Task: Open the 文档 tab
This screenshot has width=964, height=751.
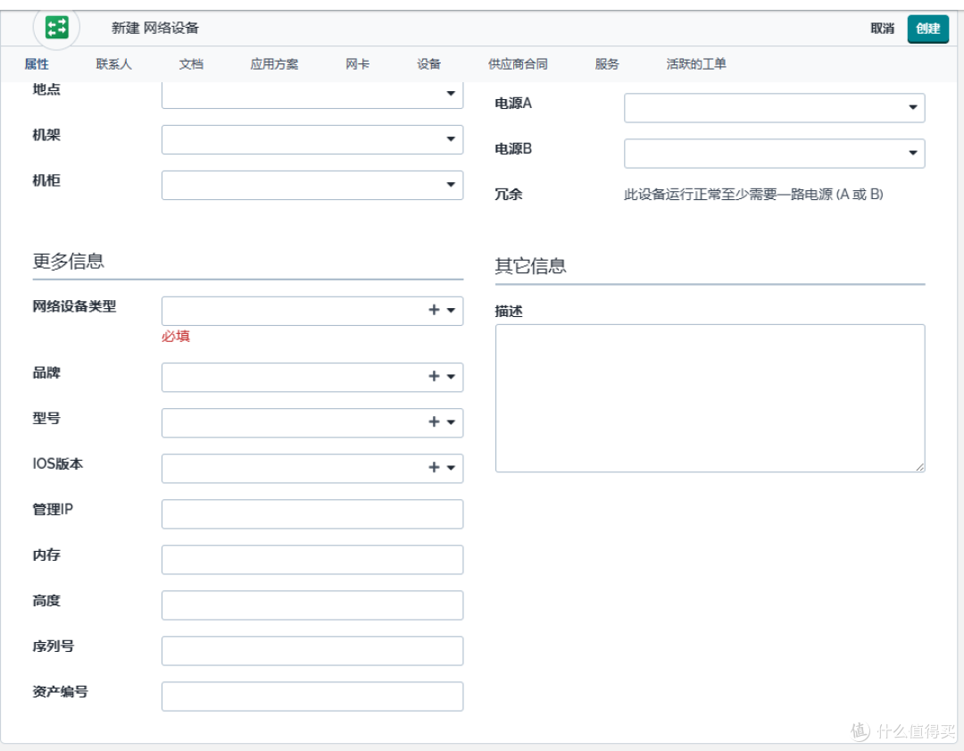Action: point(191,64)
